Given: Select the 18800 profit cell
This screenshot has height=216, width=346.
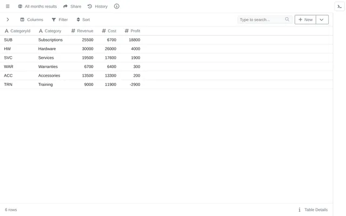Looking at the screenshot, I should coord(135,40).
